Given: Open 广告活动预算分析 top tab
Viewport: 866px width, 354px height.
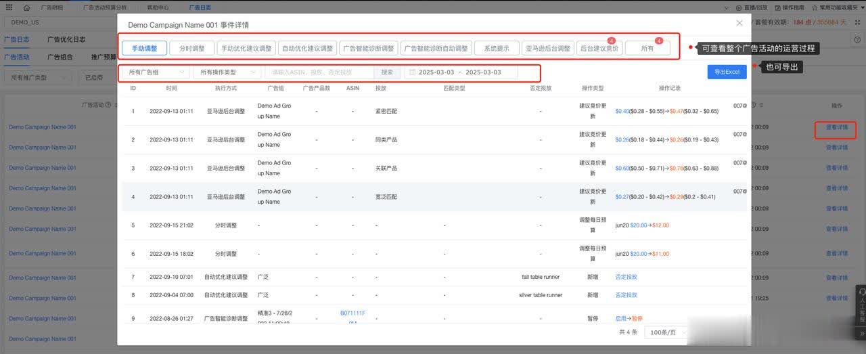Looking at the screenshot, I should coord(105,7).
